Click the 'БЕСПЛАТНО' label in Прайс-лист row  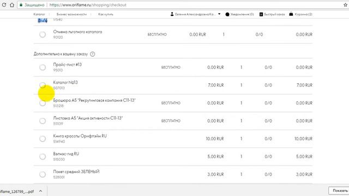click(171, 68)
